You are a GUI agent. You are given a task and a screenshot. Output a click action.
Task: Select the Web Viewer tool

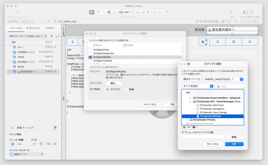point(148,12)
